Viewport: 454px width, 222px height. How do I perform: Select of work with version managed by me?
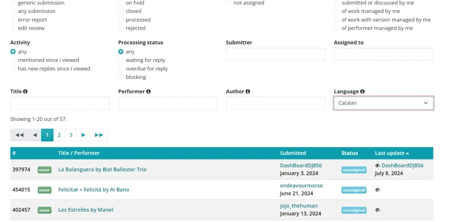tap(337, 20)
